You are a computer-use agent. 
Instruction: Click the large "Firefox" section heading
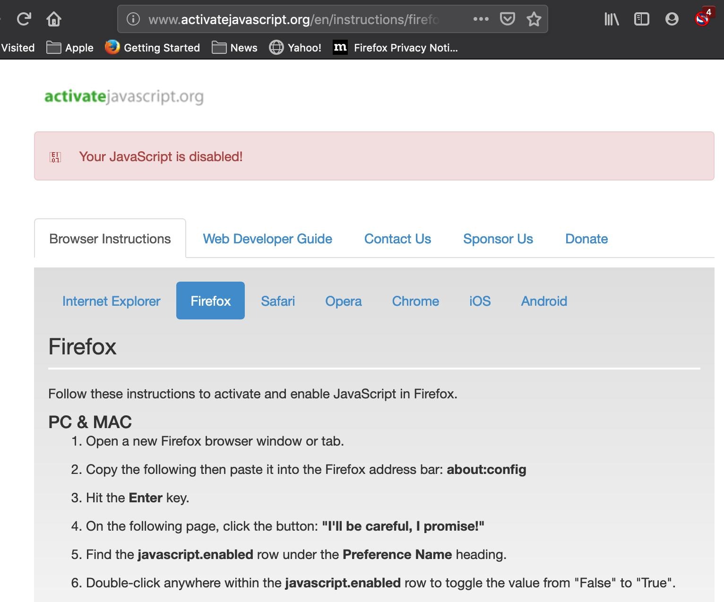pos(82,347)
